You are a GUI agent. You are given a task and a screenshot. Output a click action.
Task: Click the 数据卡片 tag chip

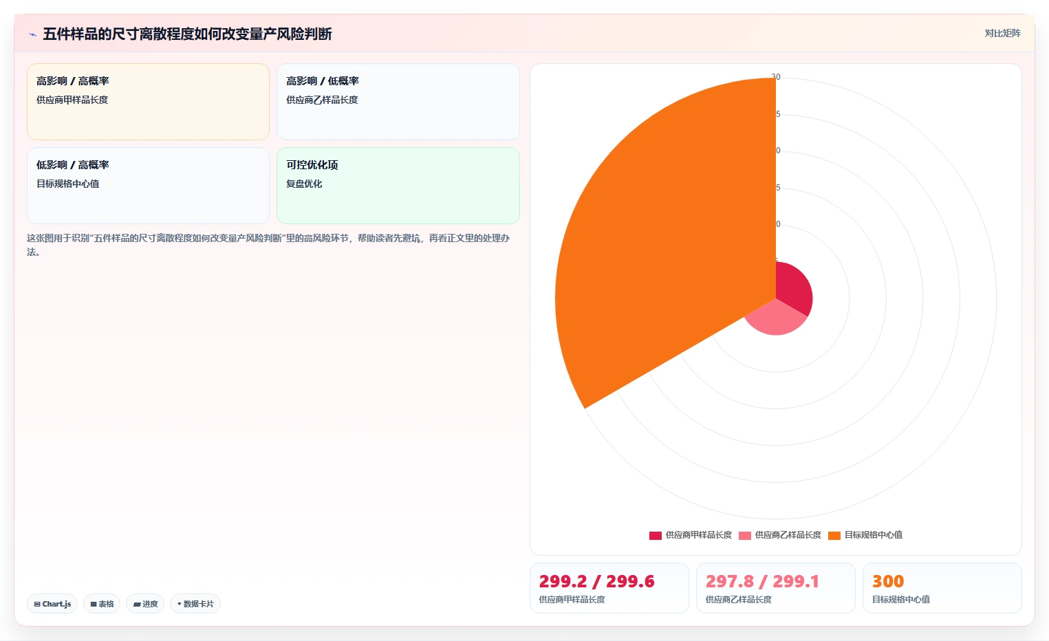pos(195,604)
